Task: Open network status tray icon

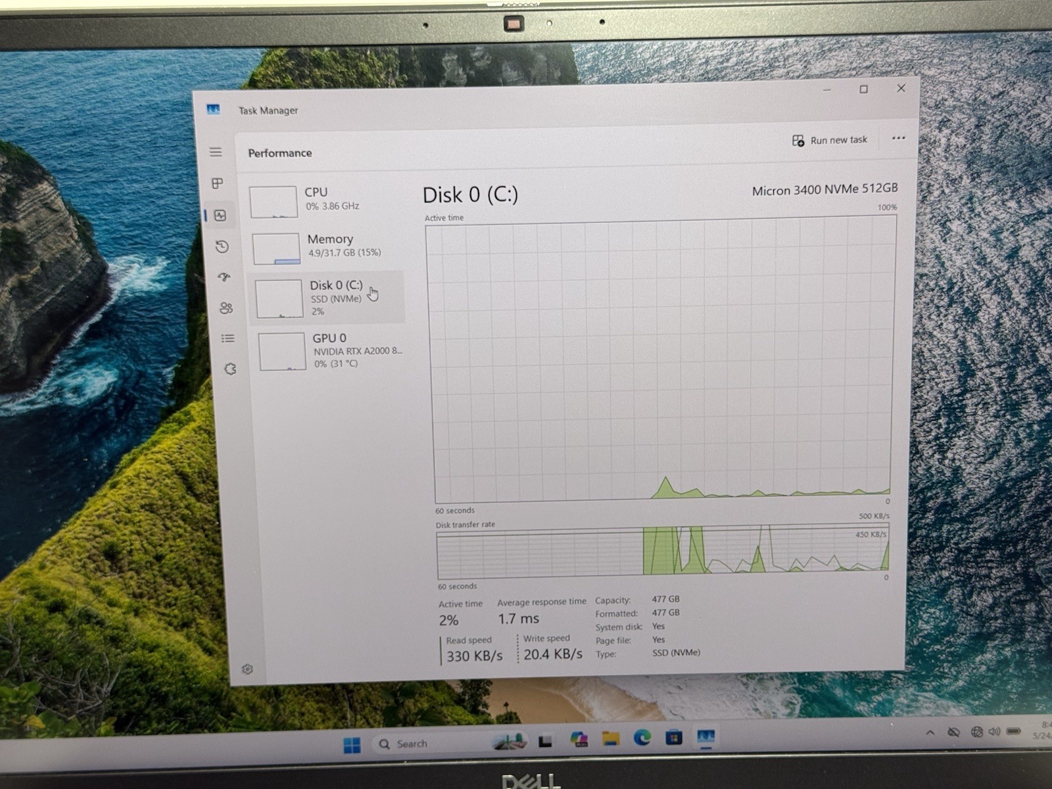Action: click(976, 731)
